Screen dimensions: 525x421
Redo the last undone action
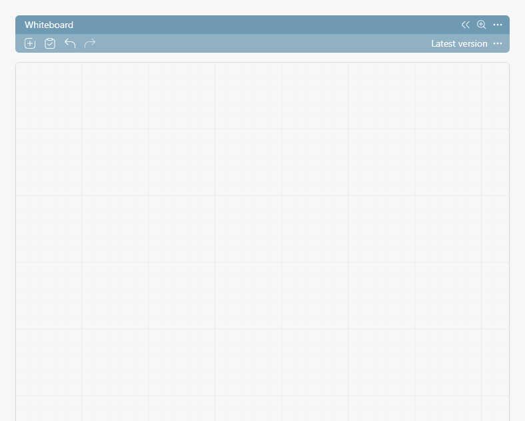click(x=90, y=43)
